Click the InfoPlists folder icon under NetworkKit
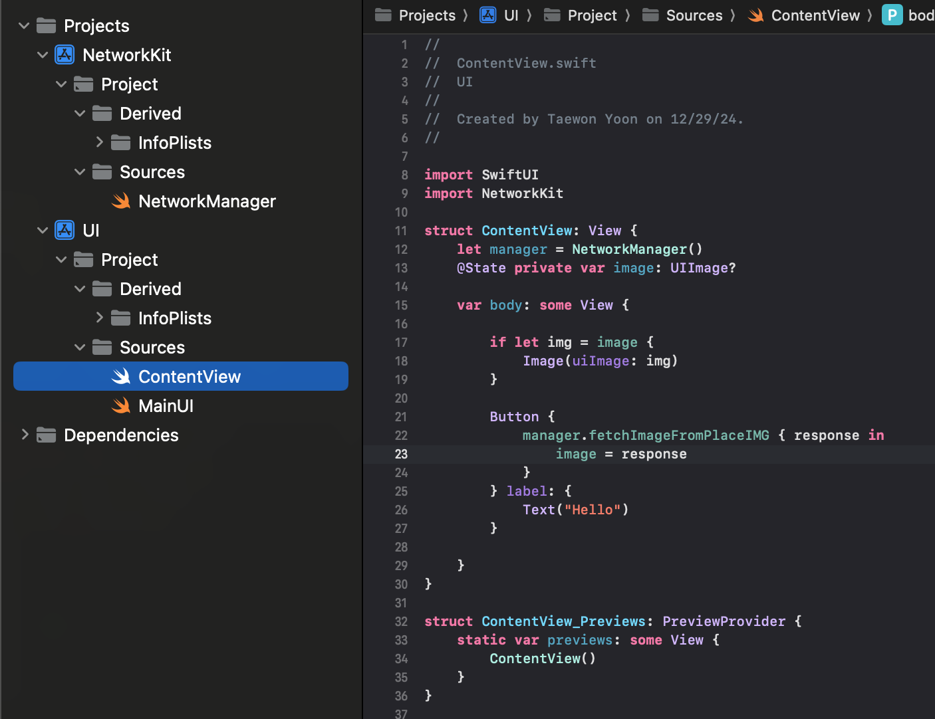The width and height of the screenshot is (935, 719). pyautogui.click(x=120, y=143)
